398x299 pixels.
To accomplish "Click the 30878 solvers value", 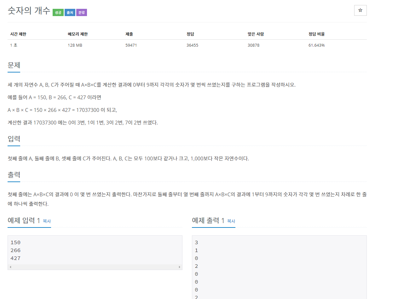I will coord(253,45).
